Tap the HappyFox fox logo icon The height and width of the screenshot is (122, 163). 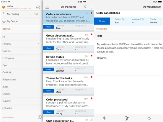click(4, 7)
